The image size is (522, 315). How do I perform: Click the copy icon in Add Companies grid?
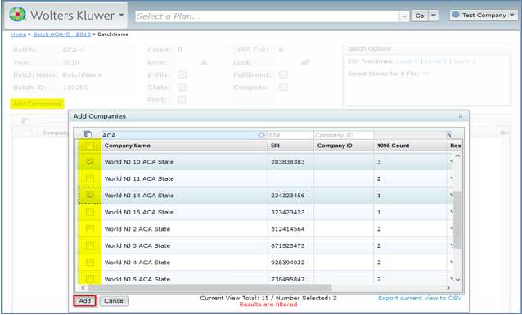coord(88,134)
